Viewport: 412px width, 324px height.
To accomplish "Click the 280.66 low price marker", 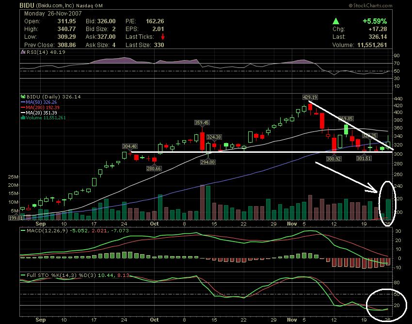I will tap(154, 168).
